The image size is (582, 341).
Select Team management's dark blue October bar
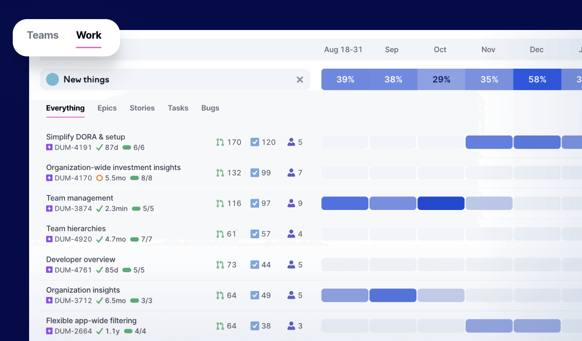(441, 203)
